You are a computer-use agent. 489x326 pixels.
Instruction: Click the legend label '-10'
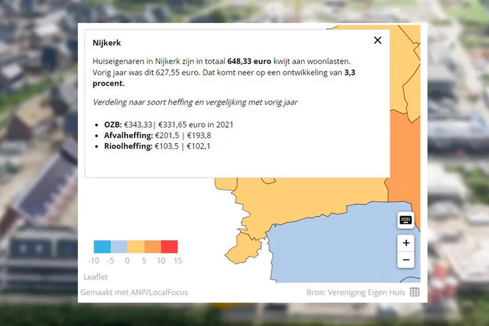click(93, 260)
